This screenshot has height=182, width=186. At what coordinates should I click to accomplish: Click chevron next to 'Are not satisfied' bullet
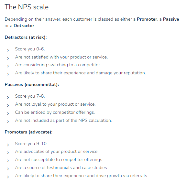click(8, 58)
